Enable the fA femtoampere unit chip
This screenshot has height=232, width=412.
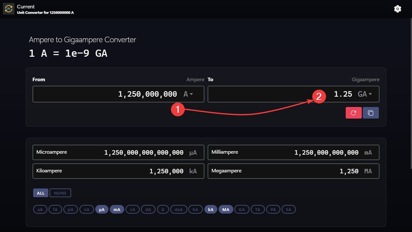(55, 209)
